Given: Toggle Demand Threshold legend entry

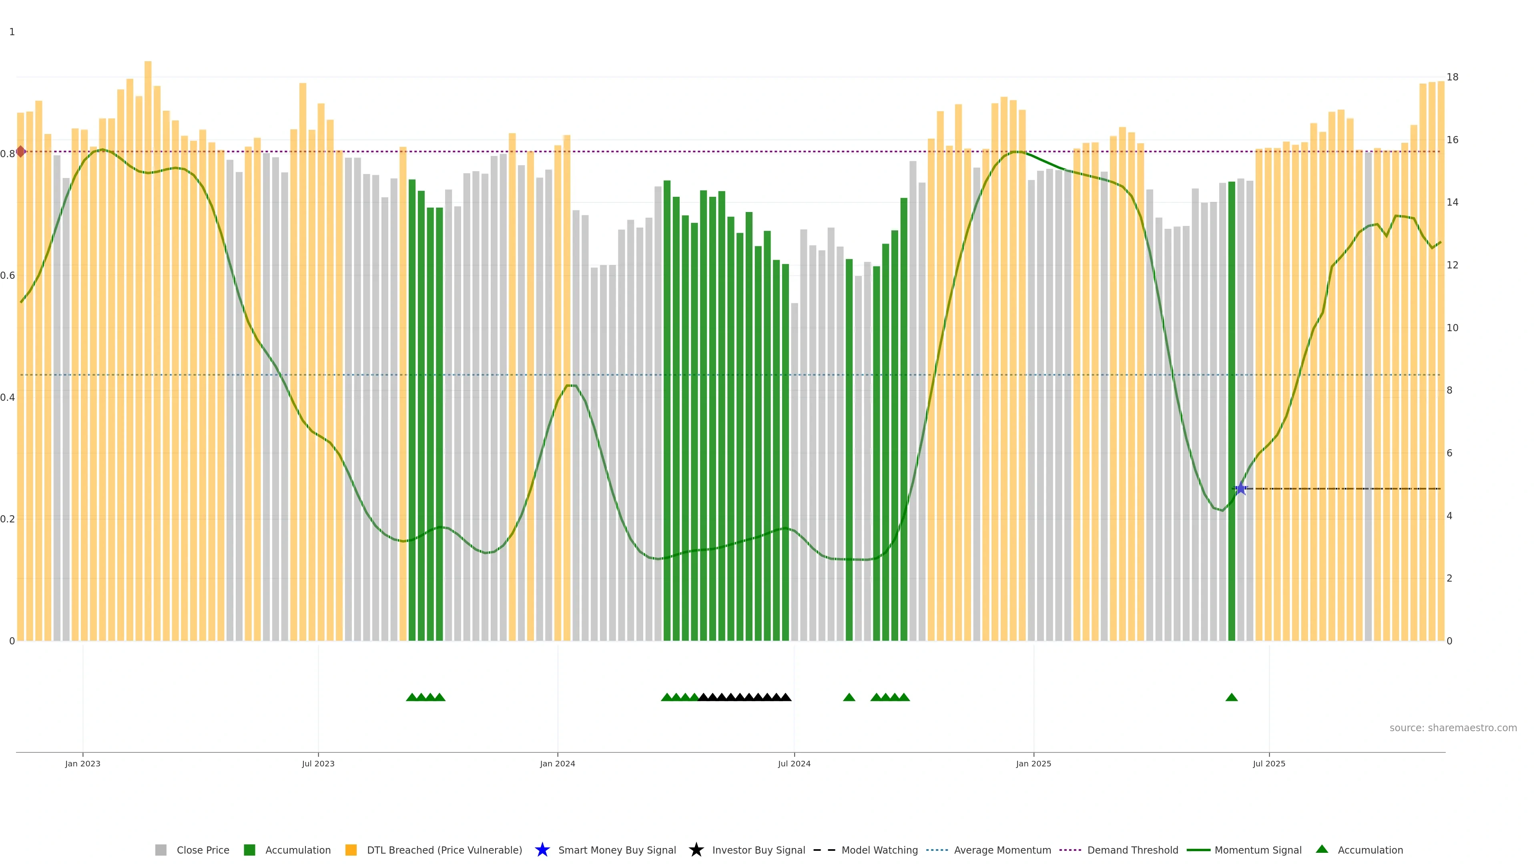Looking at the screenshot, I should 1132,850.
